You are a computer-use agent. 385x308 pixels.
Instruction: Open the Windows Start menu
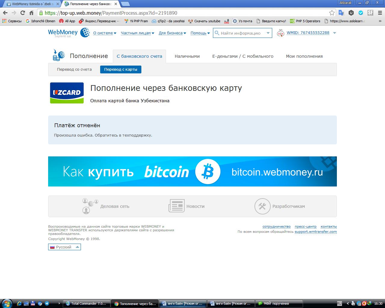point(7,303)
